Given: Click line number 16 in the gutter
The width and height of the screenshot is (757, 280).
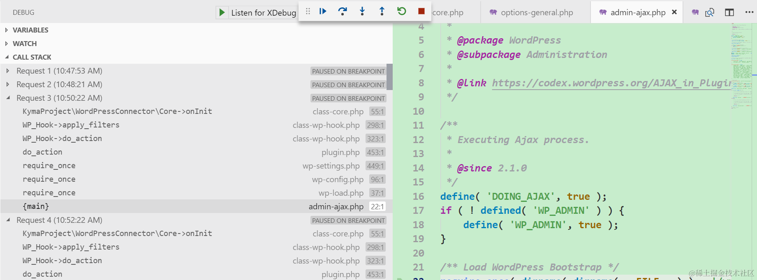Looking at the screenshot, I should pos(418,197).
